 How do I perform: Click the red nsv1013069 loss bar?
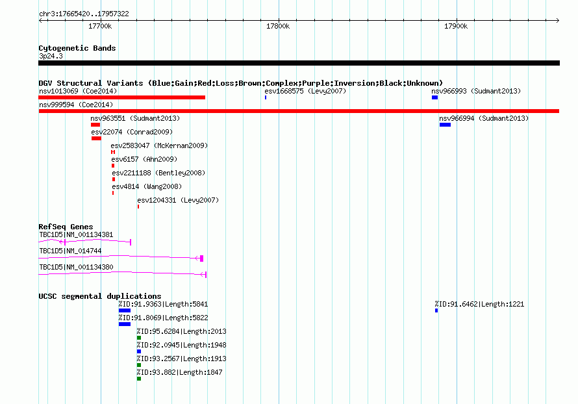click(121, 97)
